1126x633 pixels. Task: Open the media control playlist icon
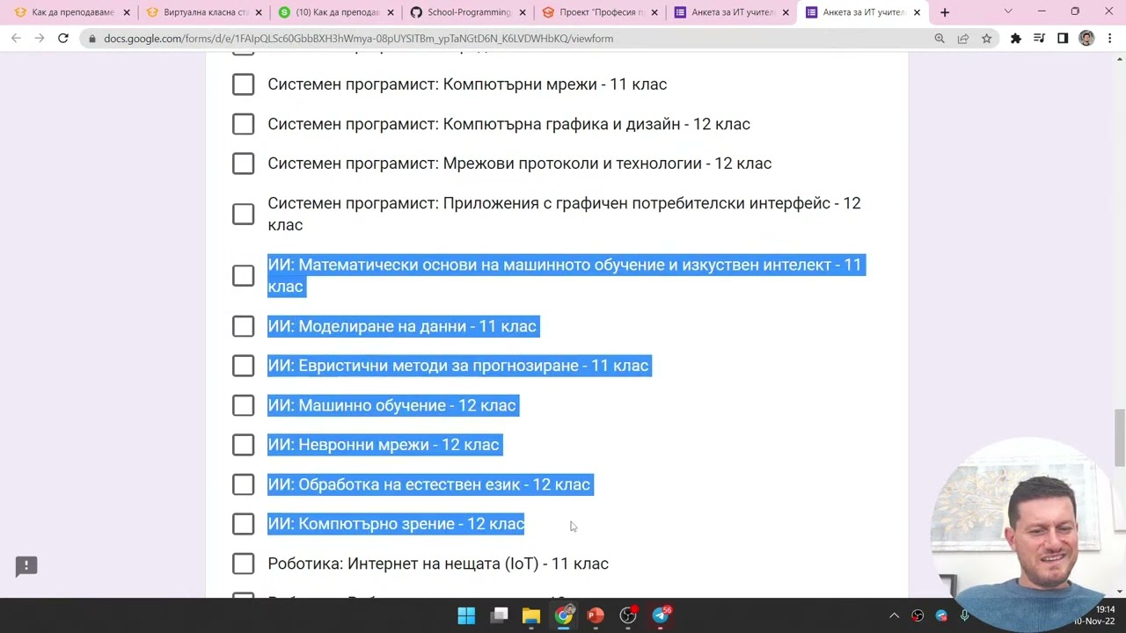(x=1039, y=39)
